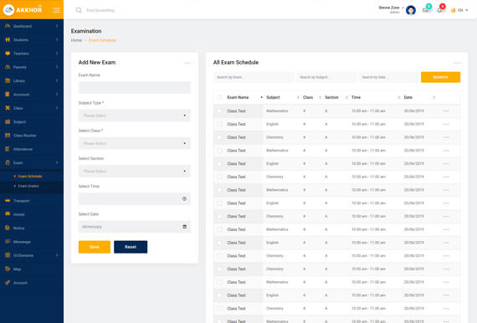
Task: Check the first English row checkbox
Action: (x=219, y=124)
